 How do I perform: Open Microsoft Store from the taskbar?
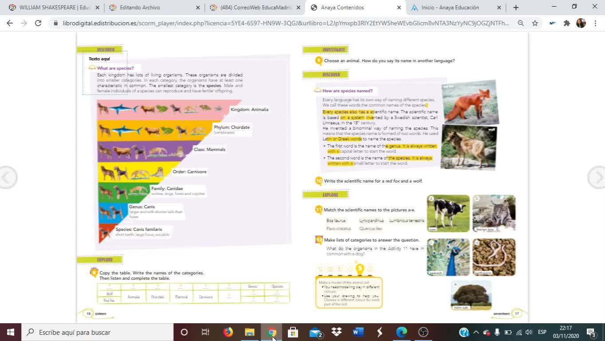click(x=293, y=332)
